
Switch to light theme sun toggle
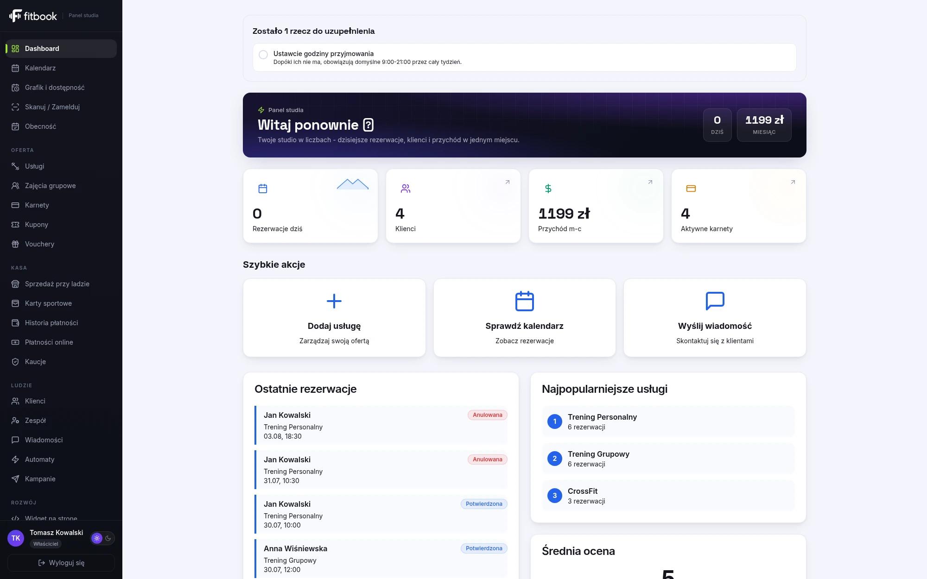[97, 538]
